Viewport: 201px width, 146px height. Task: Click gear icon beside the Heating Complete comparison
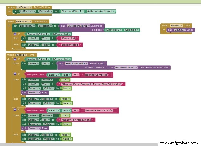[x=15, y=75]
